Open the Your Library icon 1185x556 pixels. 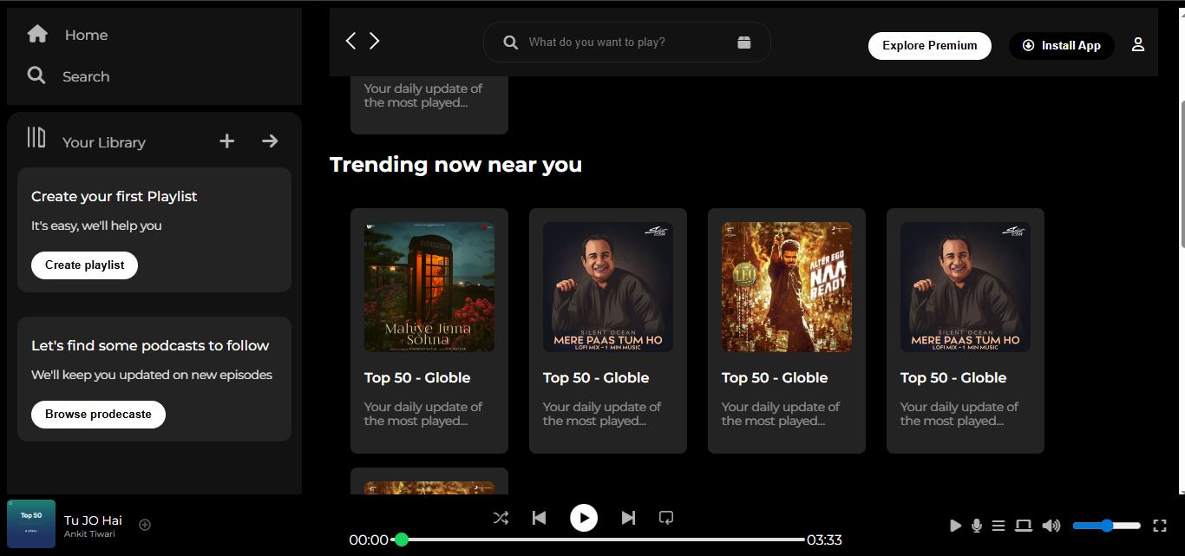tap(36, 137)
